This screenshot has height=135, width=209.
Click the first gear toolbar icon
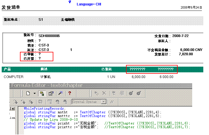[131, 93]
